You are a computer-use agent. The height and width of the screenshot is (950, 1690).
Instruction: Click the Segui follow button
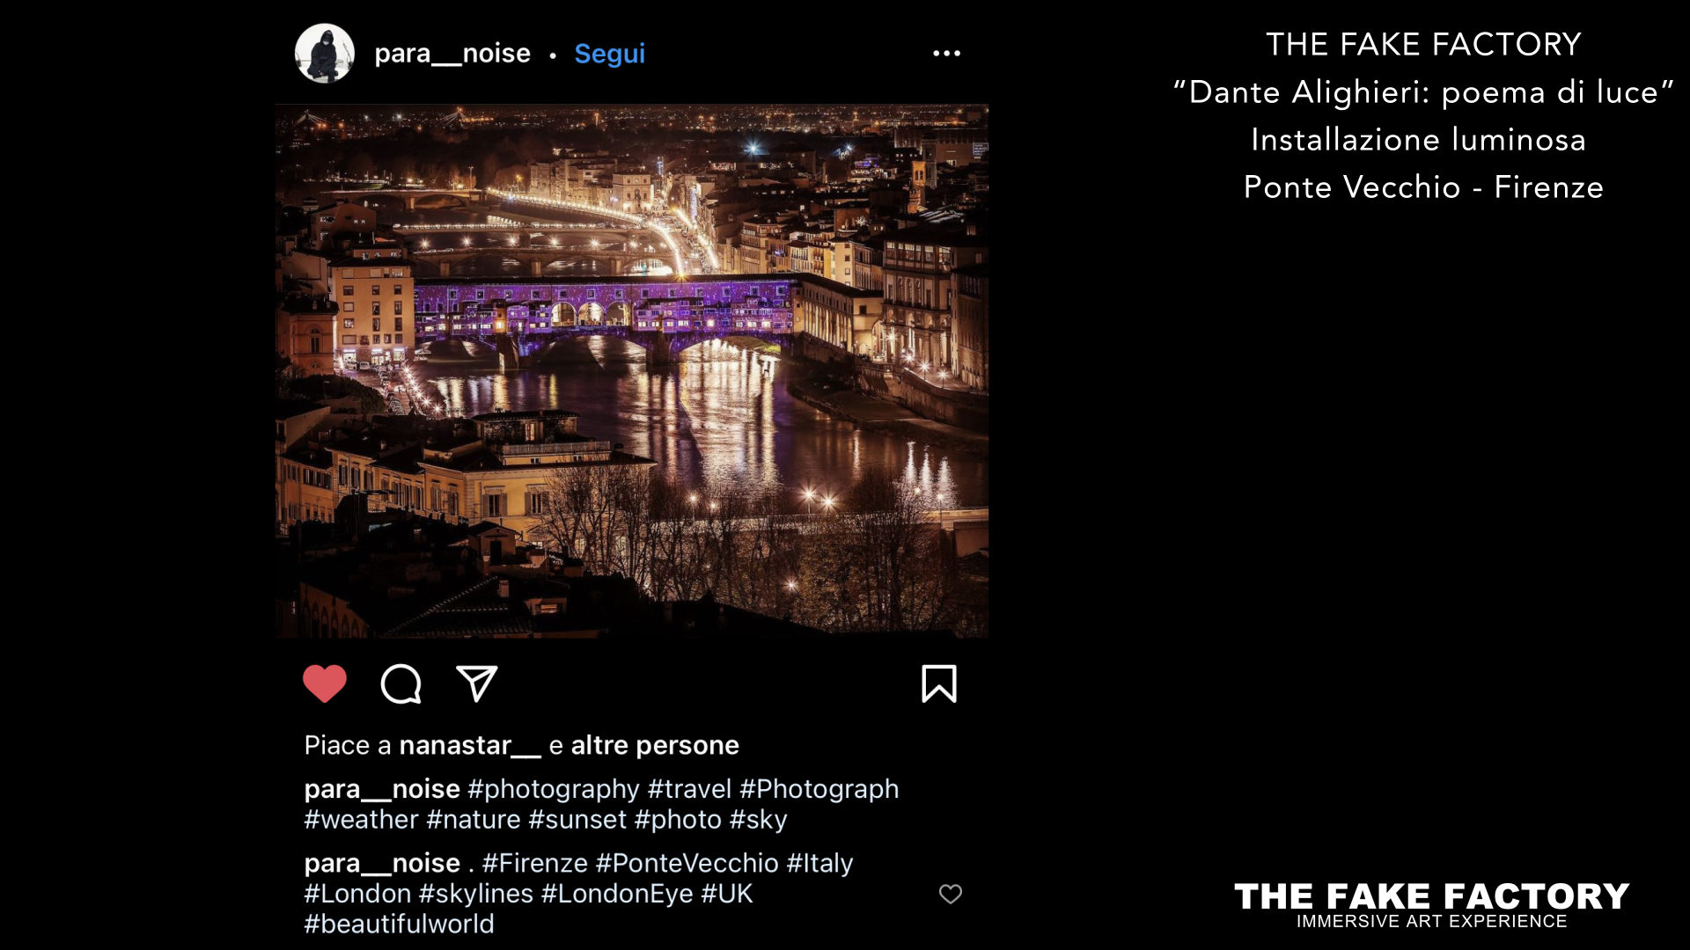click(x=610, y=54)
